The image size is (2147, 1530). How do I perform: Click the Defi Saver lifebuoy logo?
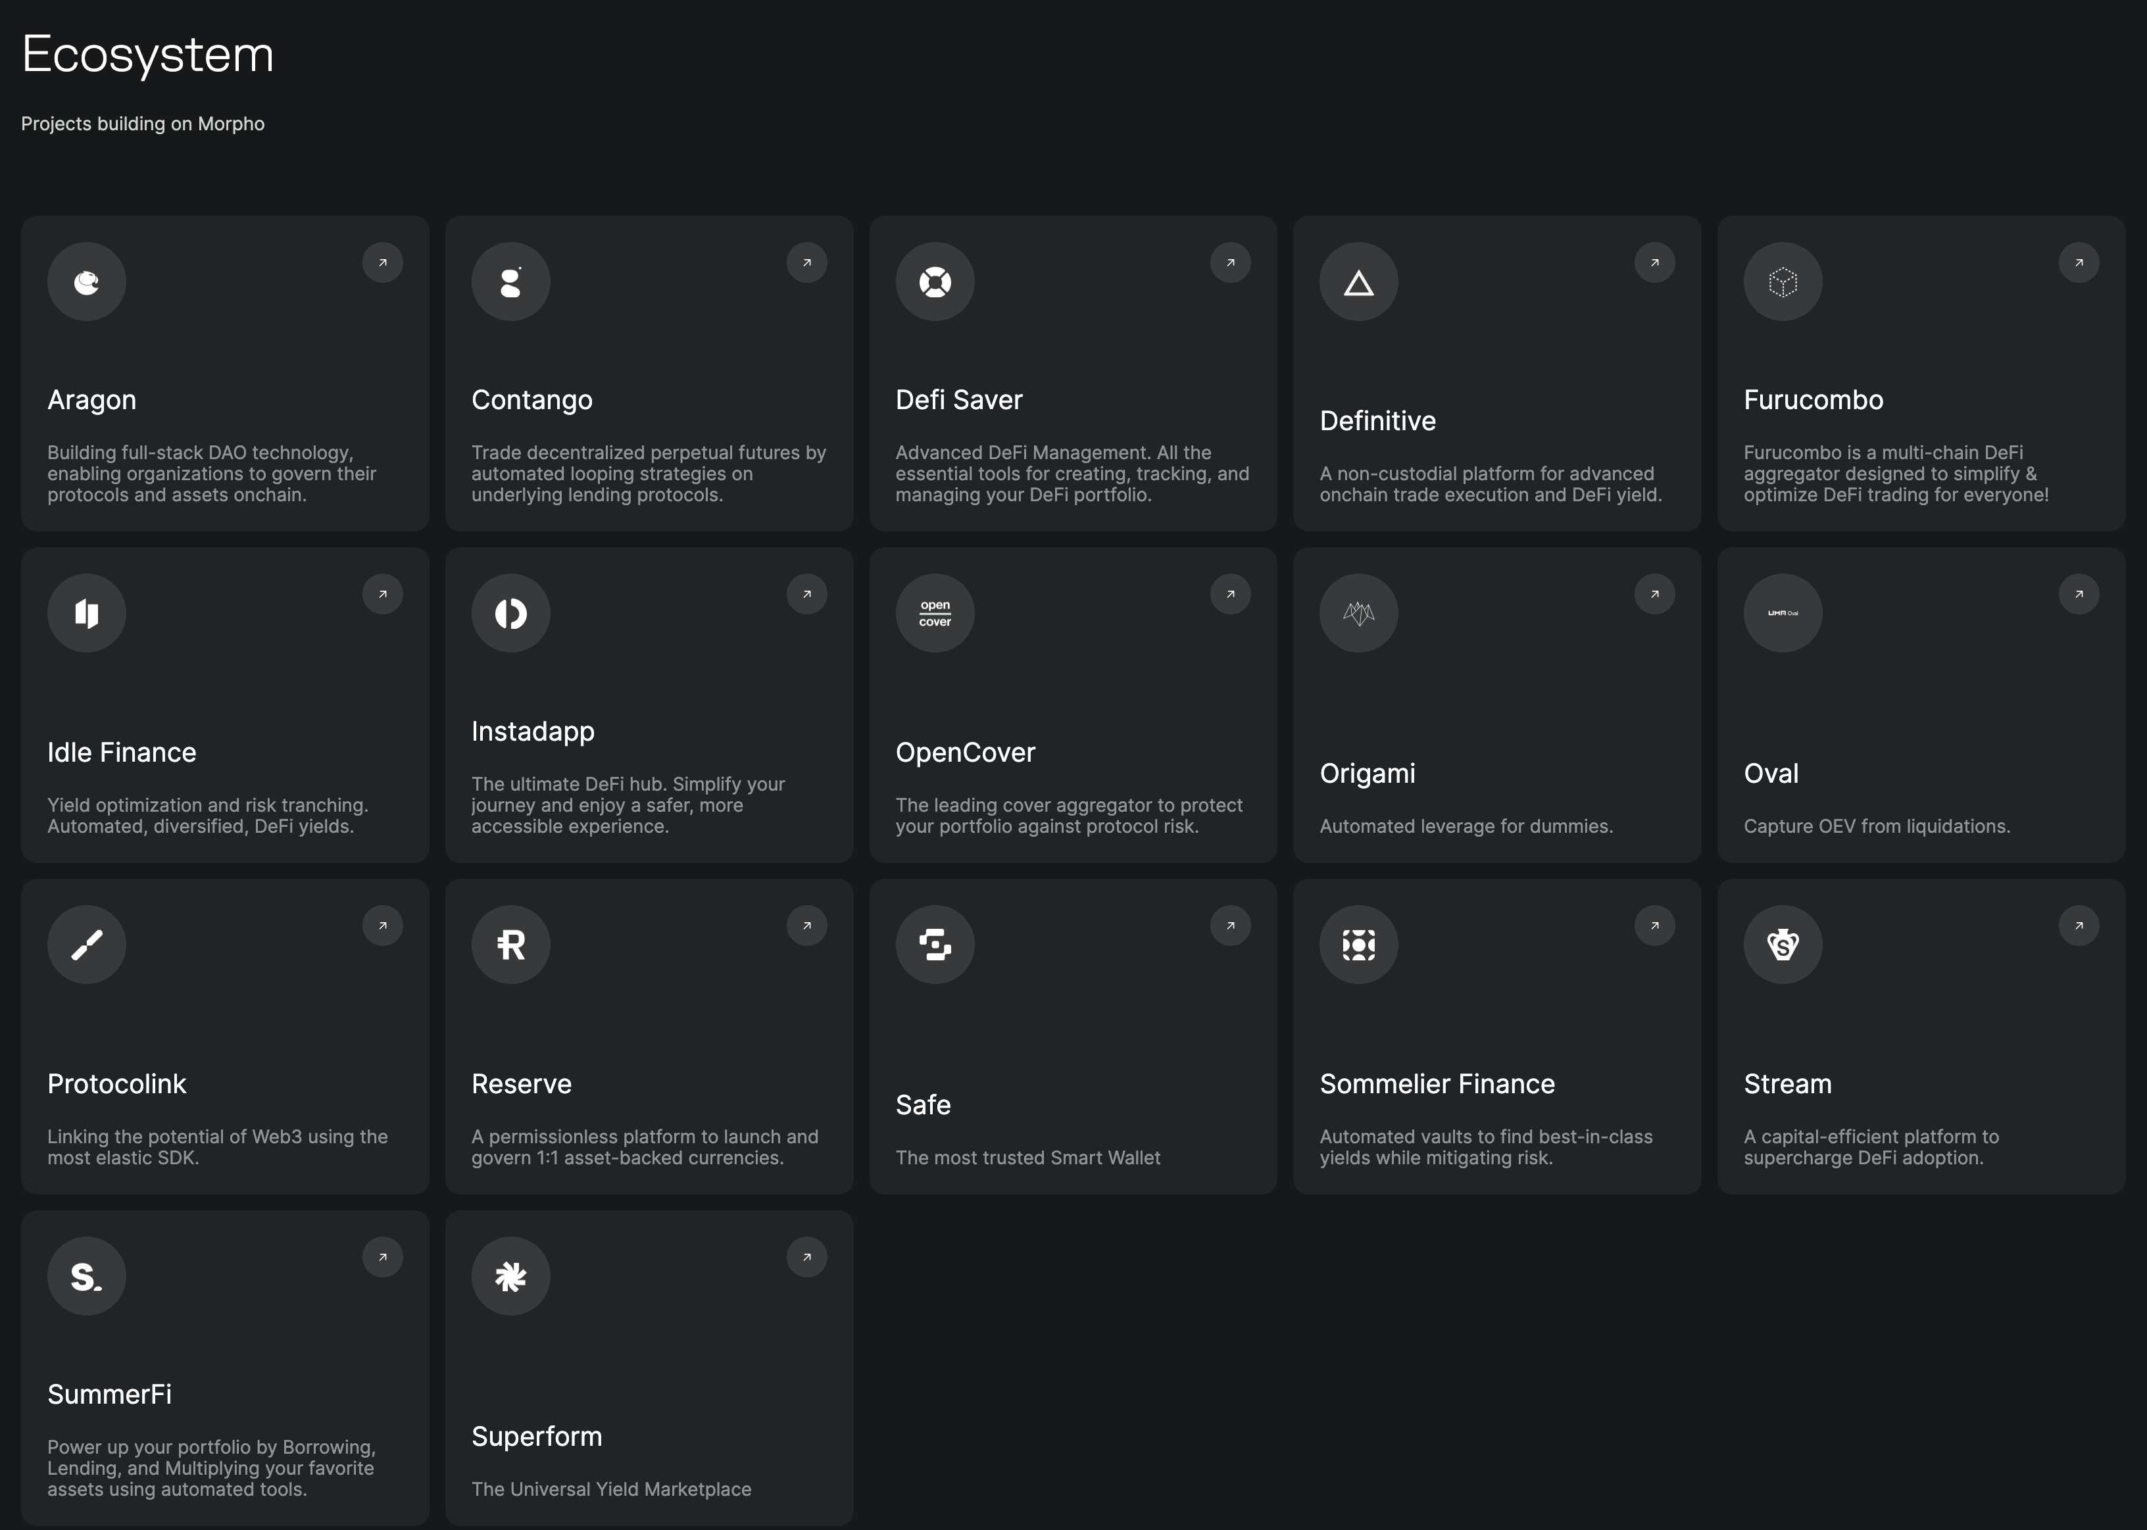click(x=935, y=282)
